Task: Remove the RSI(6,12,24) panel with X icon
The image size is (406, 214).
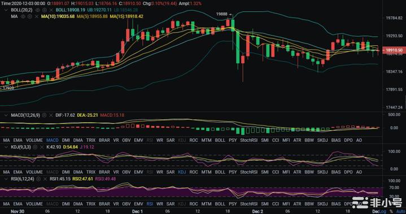Action: [x=45, y=179]
